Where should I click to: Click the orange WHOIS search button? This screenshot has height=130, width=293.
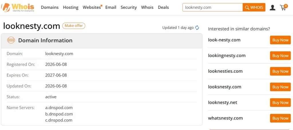point(254,7)
